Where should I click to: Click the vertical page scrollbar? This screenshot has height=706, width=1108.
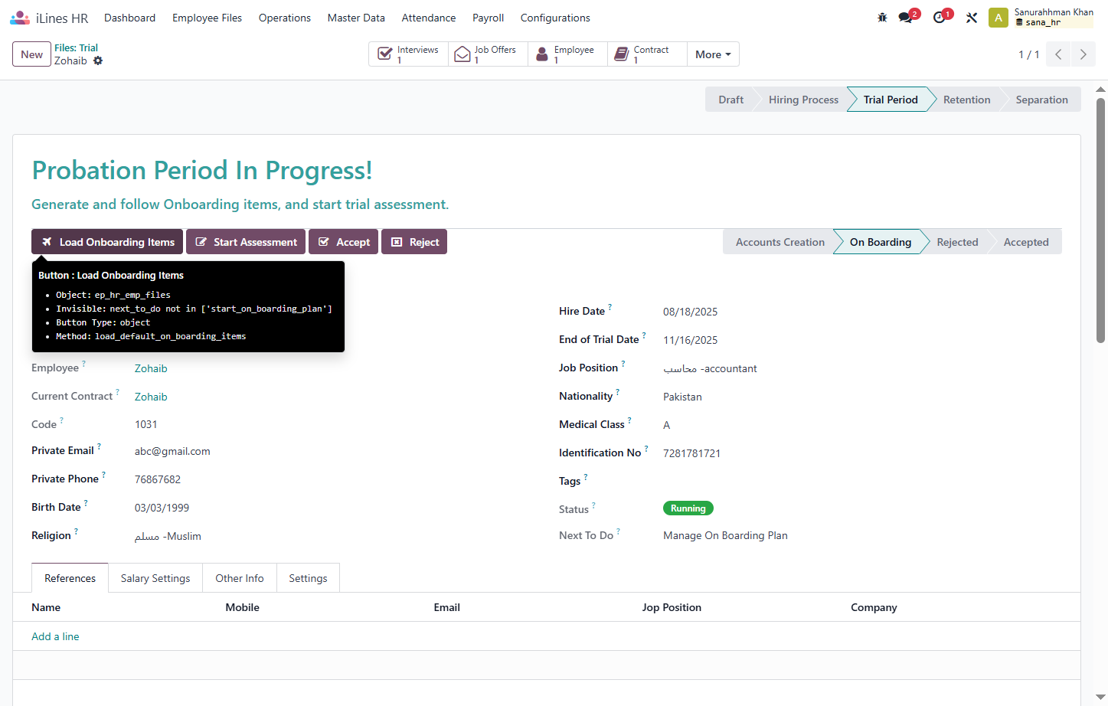[x=1101, y=221]
